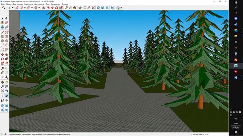Activate the Orbit tool in top toolbar

pos(80,8)
